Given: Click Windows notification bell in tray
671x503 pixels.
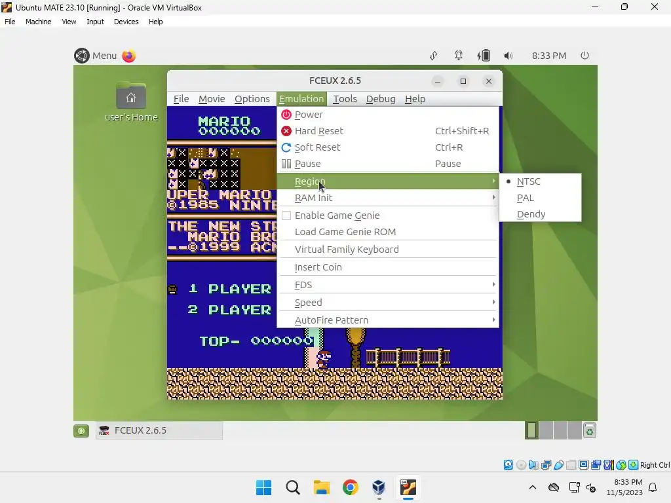Looking at the screenshot, I should 653,487.
